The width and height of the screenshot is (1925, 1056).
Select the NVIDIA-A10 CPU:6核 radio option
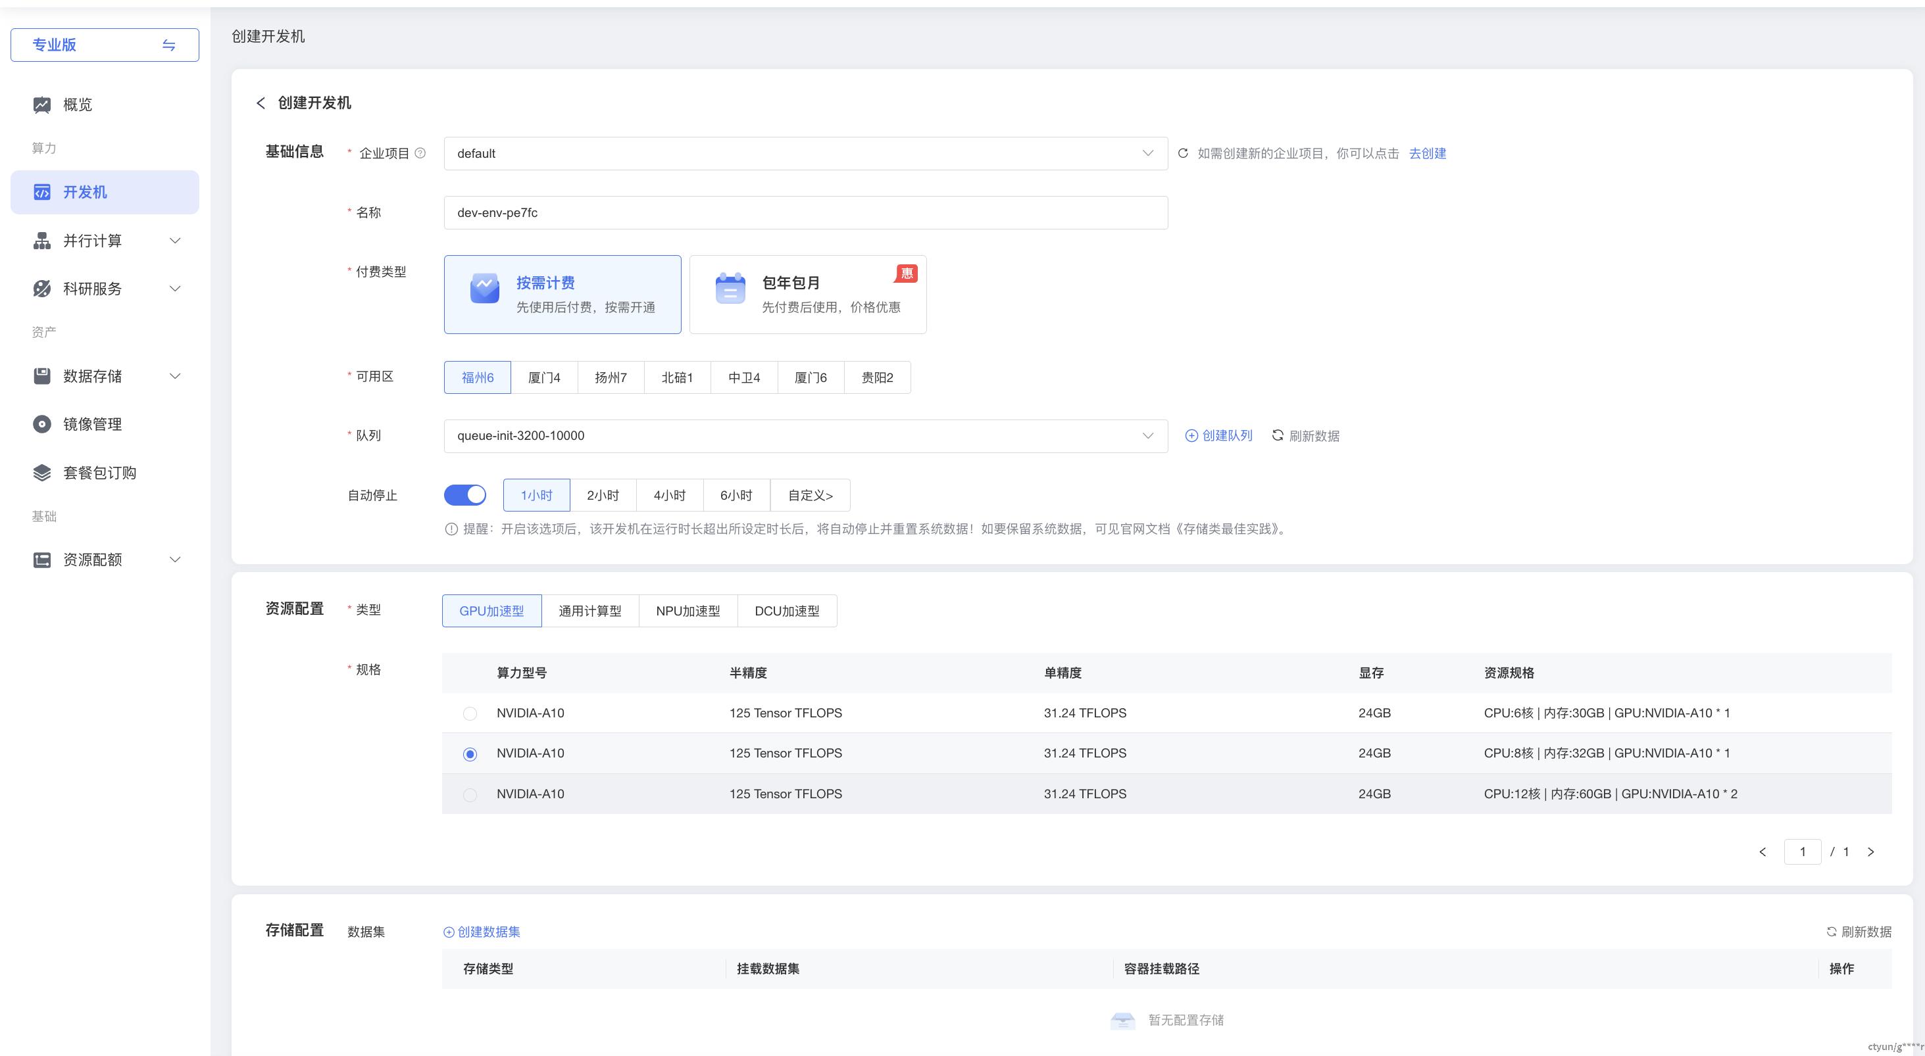tap(470, 714)
